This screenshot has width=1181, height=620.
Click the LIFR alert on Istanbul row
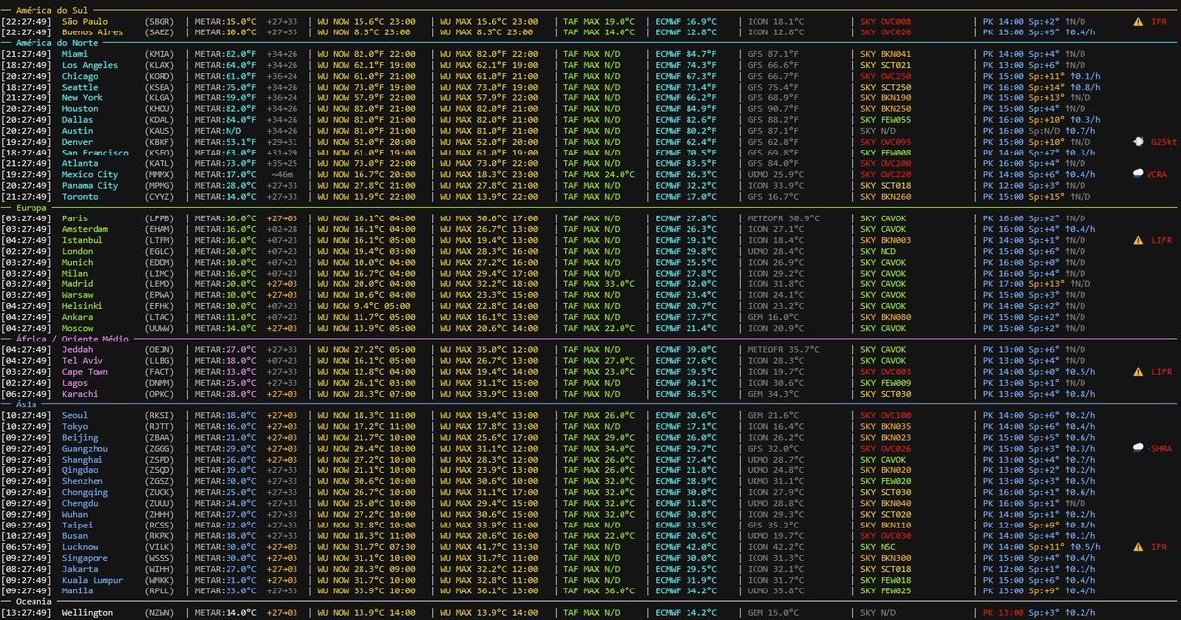coord(1161,240)
